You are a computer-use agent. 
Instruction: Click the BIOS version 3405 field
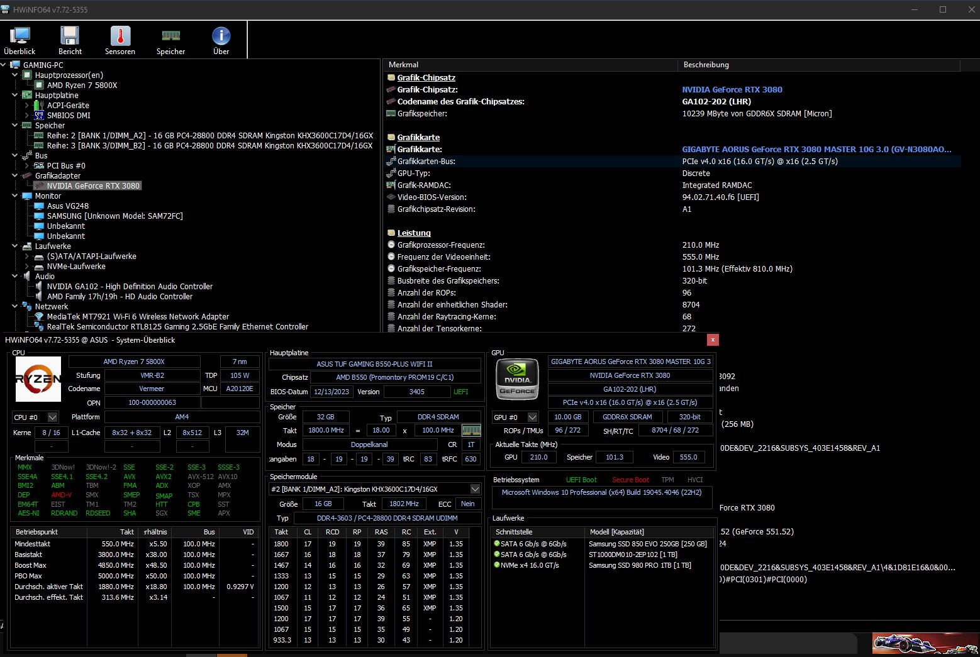point(416,392)
